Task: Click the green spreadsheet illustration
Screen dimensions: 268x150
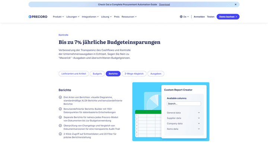Action: (148, 125)
